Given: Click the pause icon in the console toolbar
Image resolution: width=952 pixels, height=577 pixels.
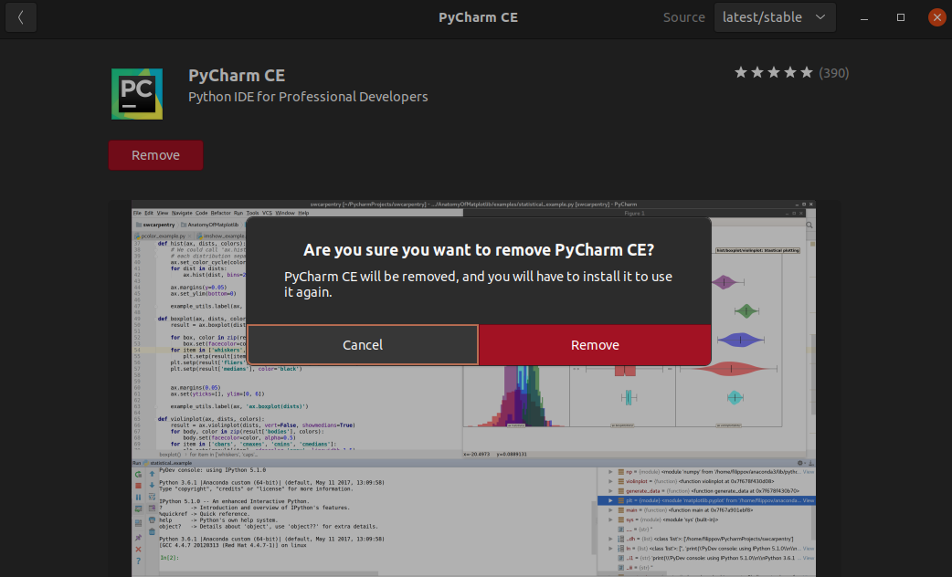Looking at the screenshot, I should pos(138,497).
